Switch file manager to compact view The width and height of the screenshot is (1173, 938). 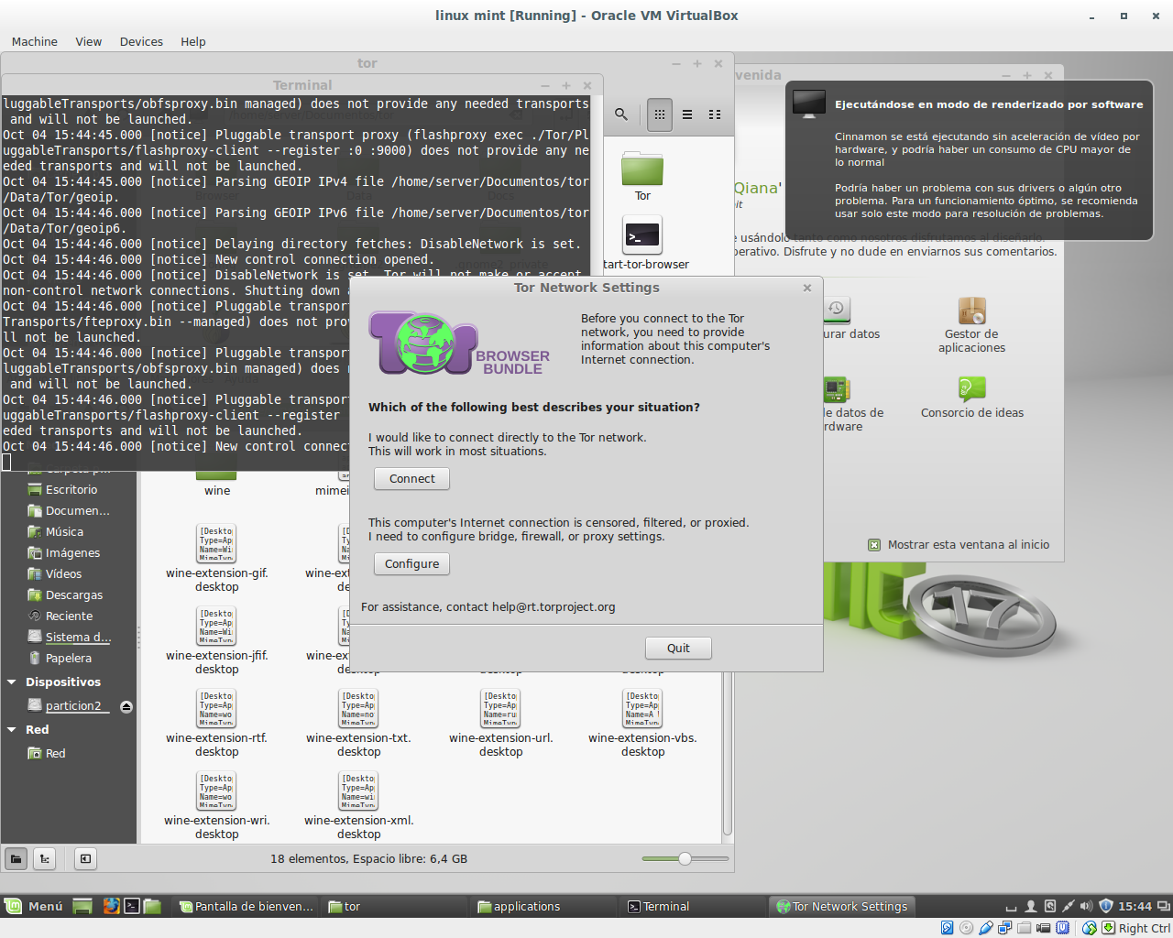pyautogui.click(x=715, y=115)
